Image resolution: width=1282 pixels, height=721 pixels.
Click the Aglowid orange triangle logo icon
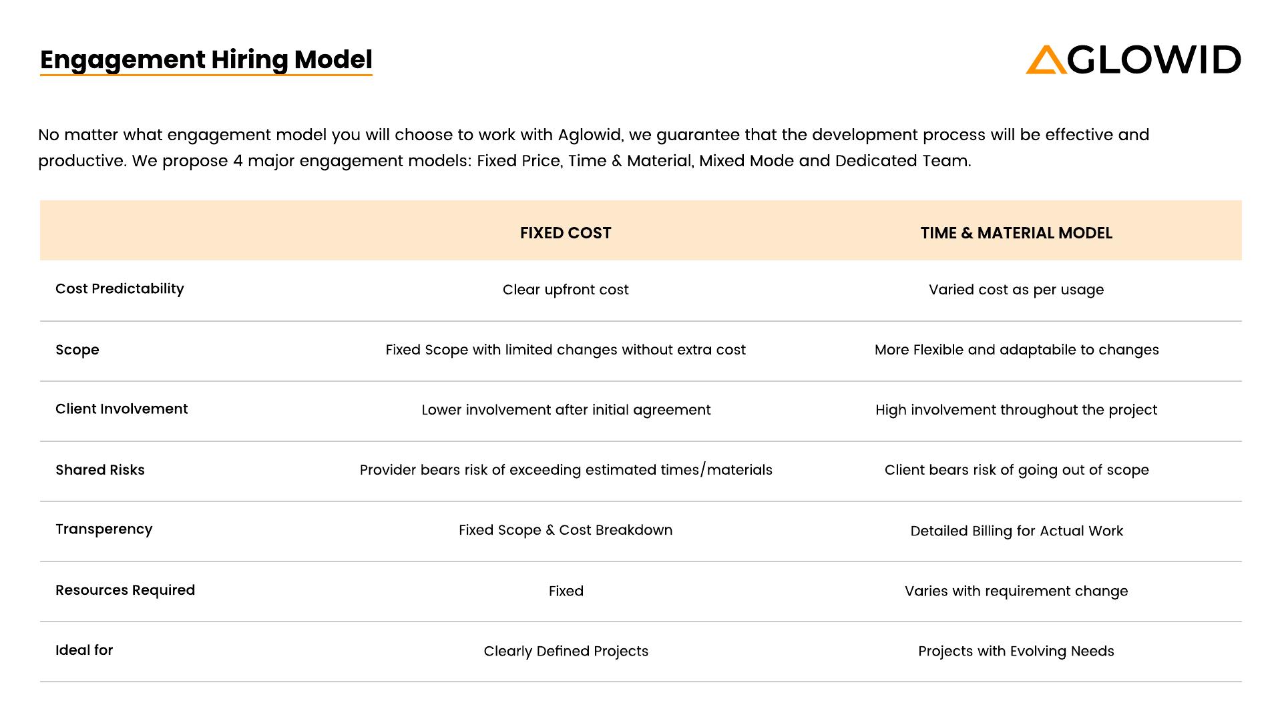pyautogui.click(x=1045, y=60)
